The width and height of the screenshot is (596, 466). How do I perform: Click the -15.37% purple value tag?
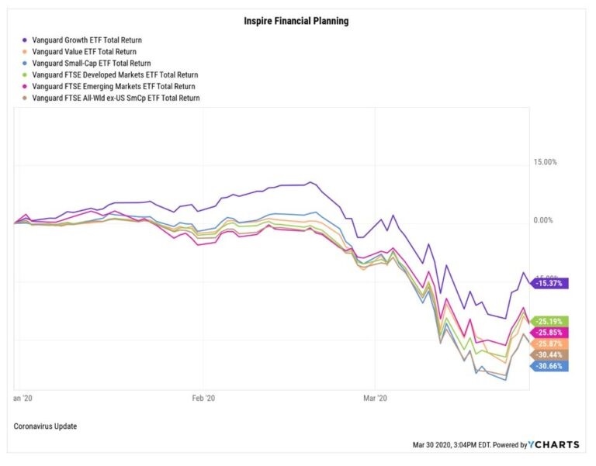pyautogui.click(x=550, y=284)
